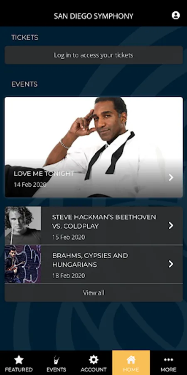
Task: Tap the More three-dots icon
Action: [168, 360]
